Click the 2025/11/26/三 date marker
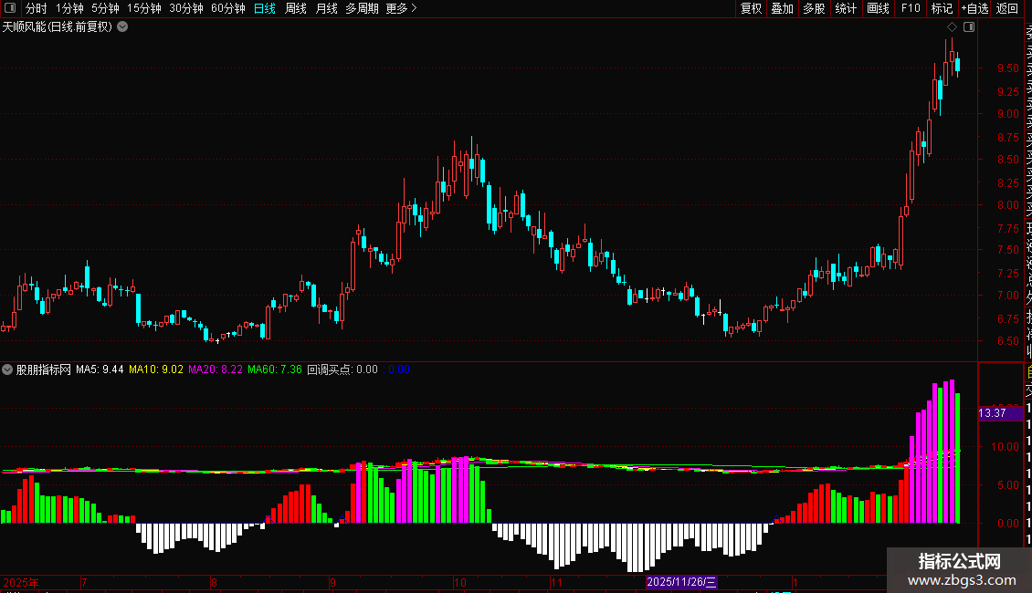Screen dimensions: 1032x593 click(x=681, y=582)
